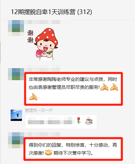Click the first bowing hands emoji

click(104, 87)
